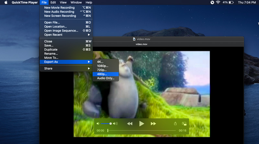Image resolution: width=259 pixels, height=144 pixels.
Task: Fast forward the video
Action: click(x=153, y=124)
